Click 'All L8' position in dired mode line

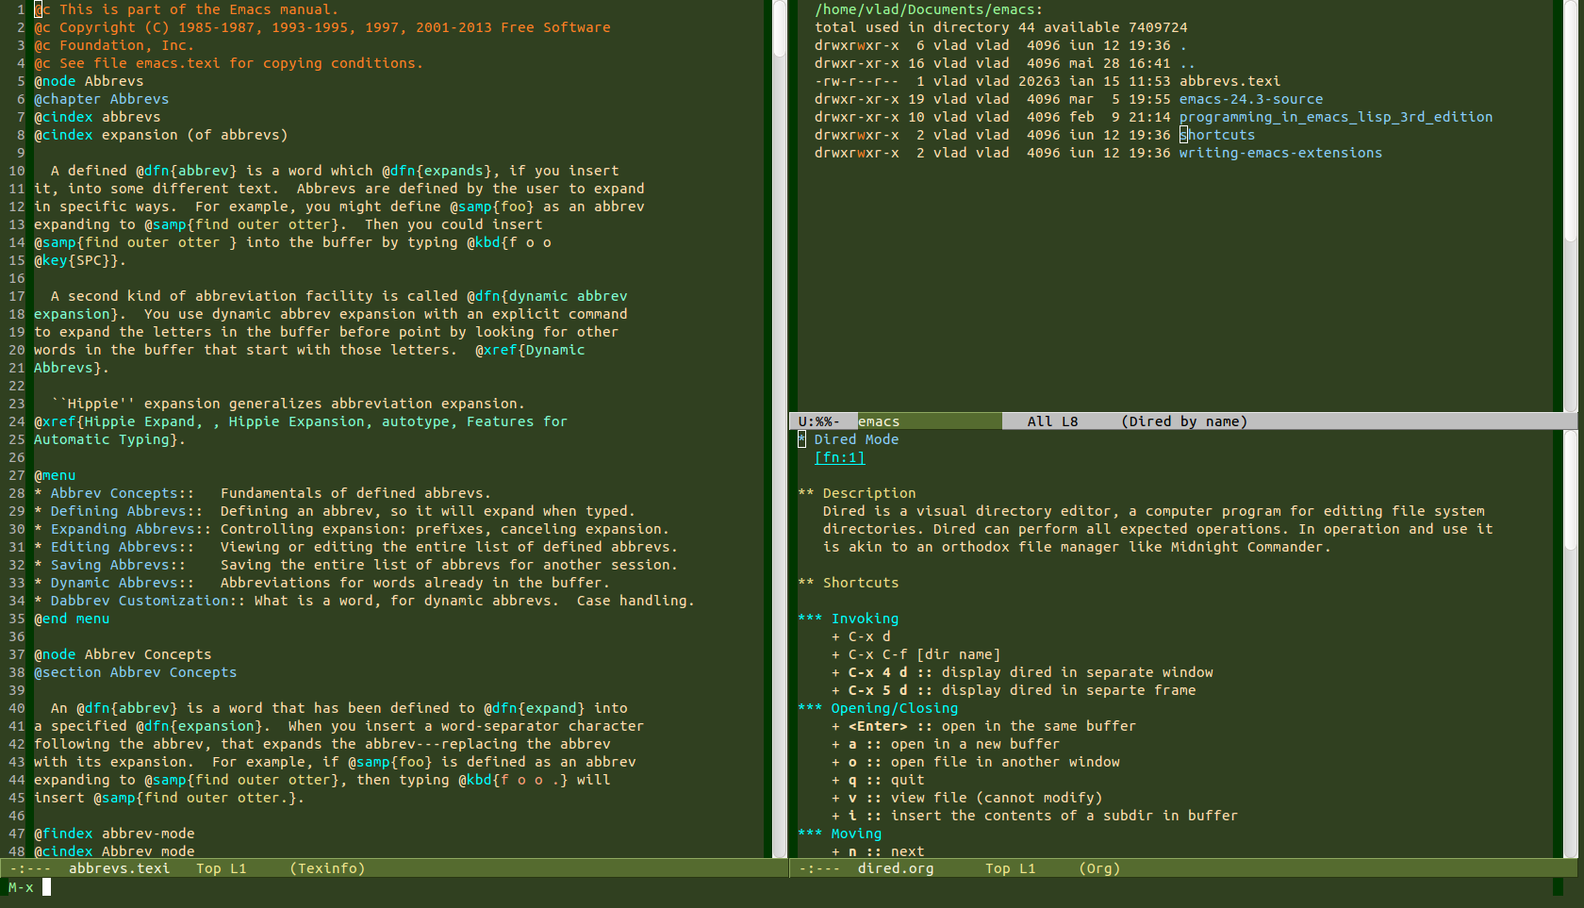(1053, 421)
